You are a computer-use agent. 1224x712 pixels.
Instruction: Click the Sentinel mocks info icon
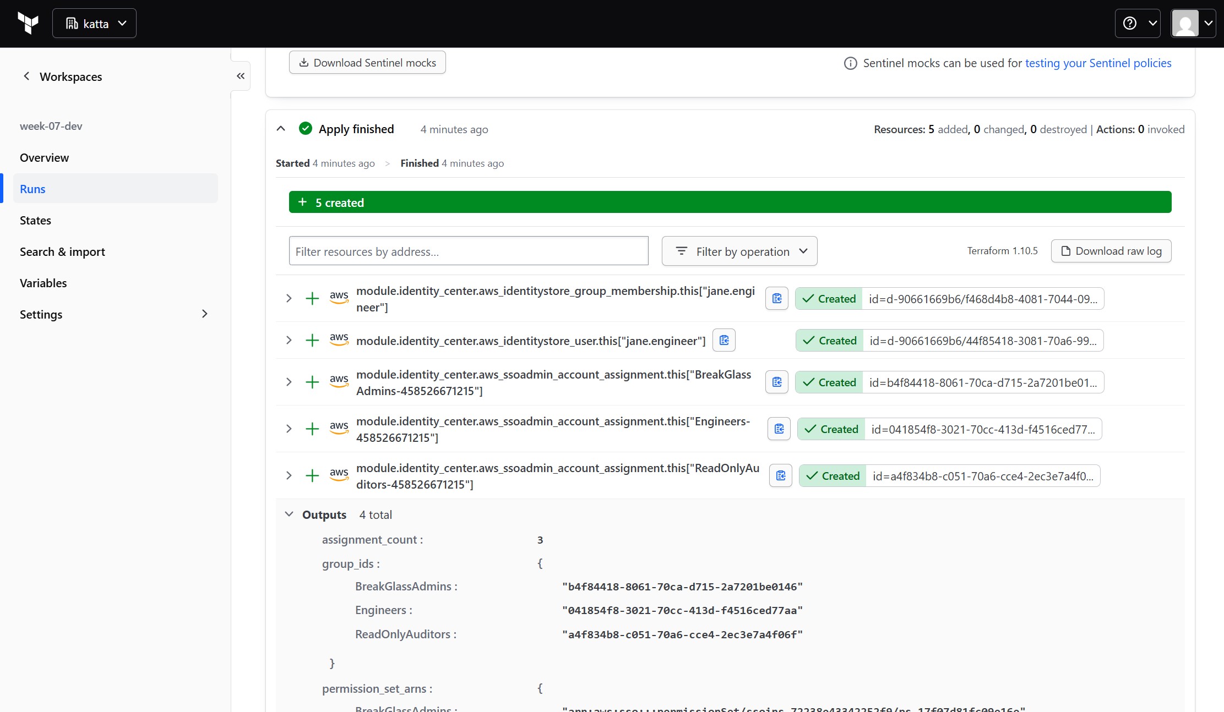coord(850,63)
